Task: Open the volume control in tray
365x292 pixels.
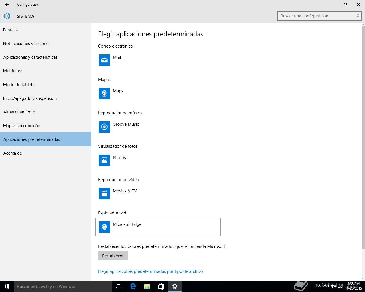Action: point(333,286)
